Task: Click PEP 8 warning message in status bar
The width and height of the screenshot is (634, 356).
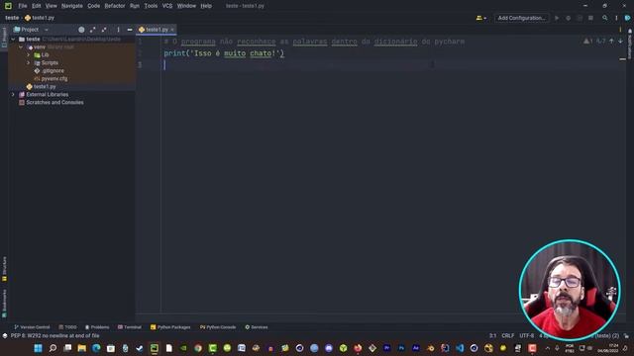Action: 55,336
